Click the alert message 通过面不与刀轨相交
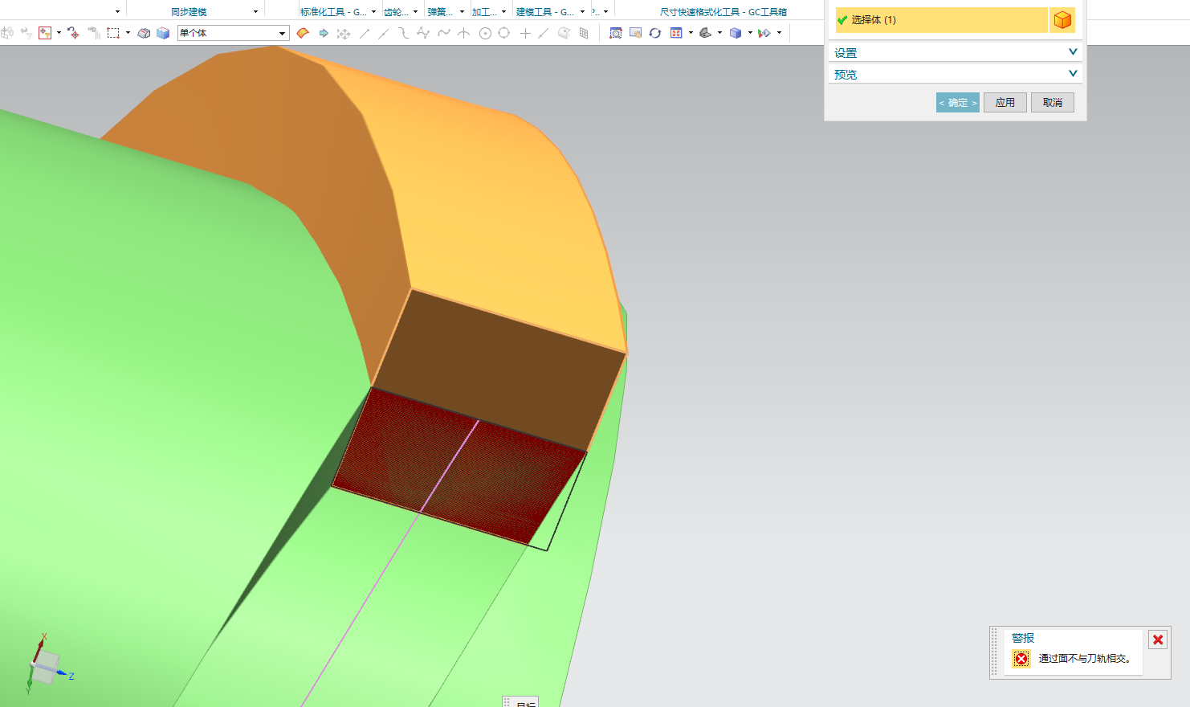 pos(1084,659)
